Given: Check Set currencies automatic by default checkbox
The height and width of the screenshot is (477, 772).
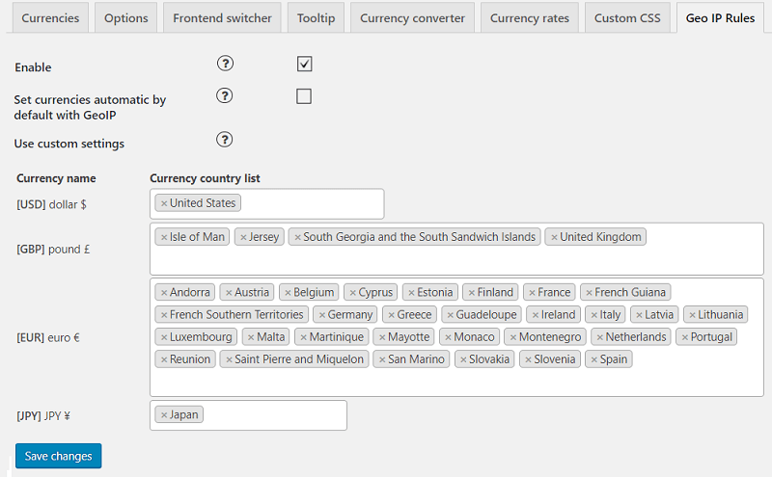Looking at the screenshot, I should 304,96.
